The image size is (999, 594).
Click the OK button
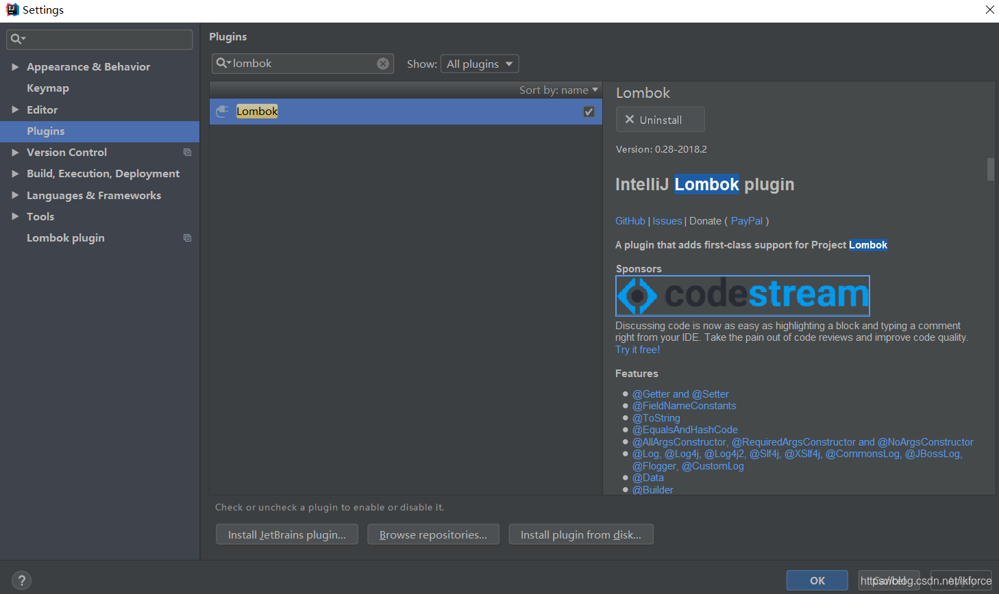[x=817, y=580]
